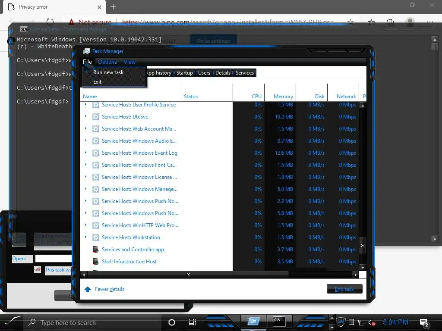Click Command Prompt scroll down arrow

click(x=434, y=239)
